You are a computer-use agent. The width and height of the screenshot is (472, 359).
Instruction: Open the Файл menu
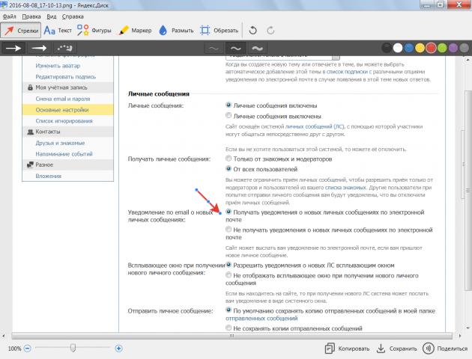pos(9,16)
